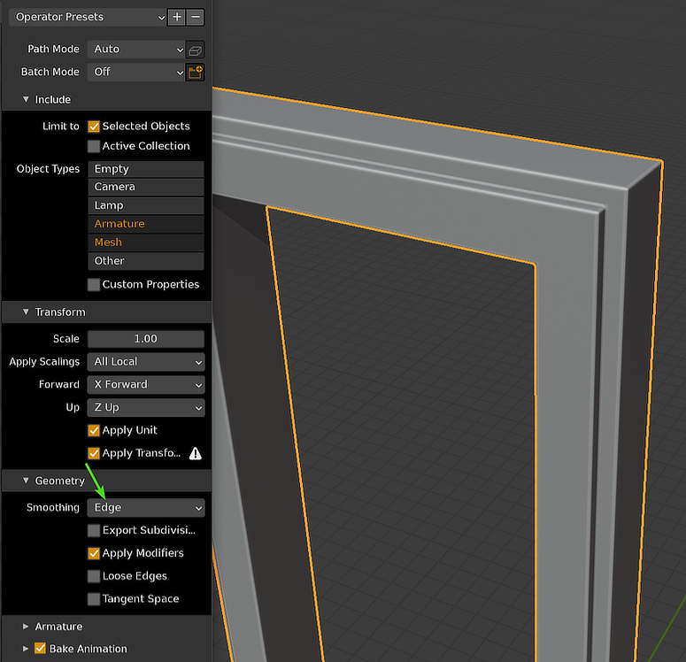Image resolution: width=686 pixels, height=662 pixels.
Task: Click the batch own directory folder icon
Action: [196, 73]
